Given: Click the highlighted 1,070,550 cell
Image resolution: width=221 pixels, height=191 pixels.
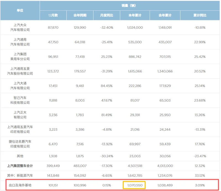Looking at the screenshot, I should (x=135, y=185).
